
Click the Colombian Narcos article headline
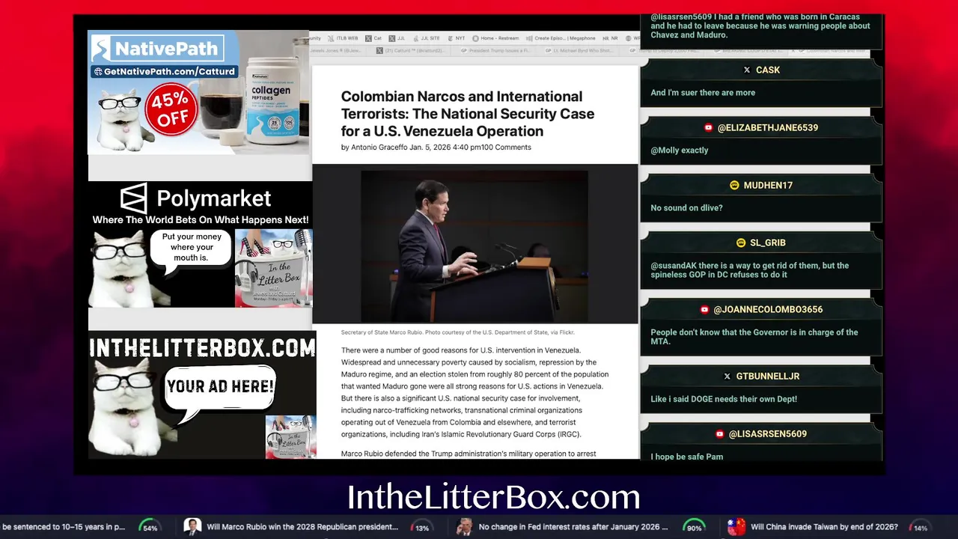click(x=468, y=114)
